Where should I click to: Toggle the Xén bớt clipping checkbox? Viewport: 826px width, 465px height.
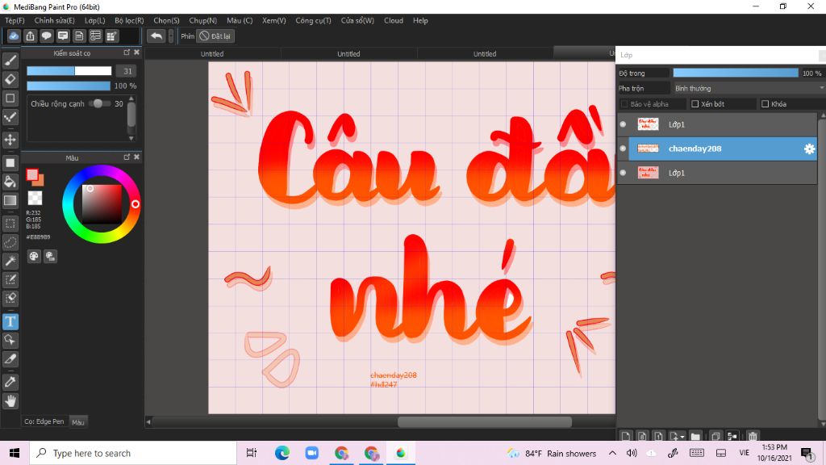click(x=695, y=104)
